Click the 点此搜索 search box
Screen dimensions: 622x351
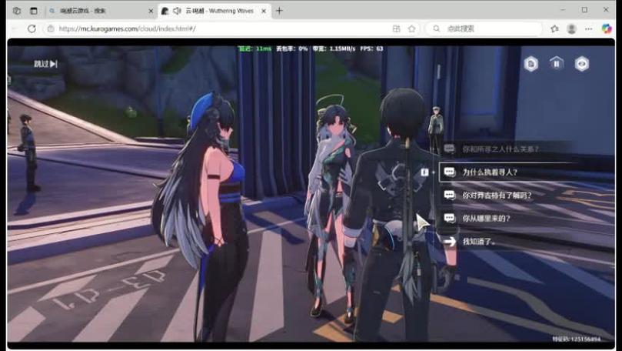[484, 28]
